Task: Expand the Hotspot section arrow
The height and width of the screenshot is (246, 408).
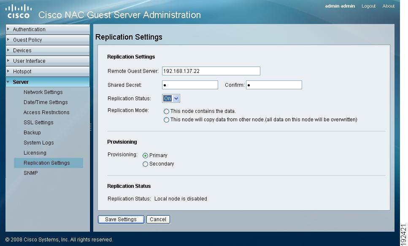Action: tap(8, 71)
